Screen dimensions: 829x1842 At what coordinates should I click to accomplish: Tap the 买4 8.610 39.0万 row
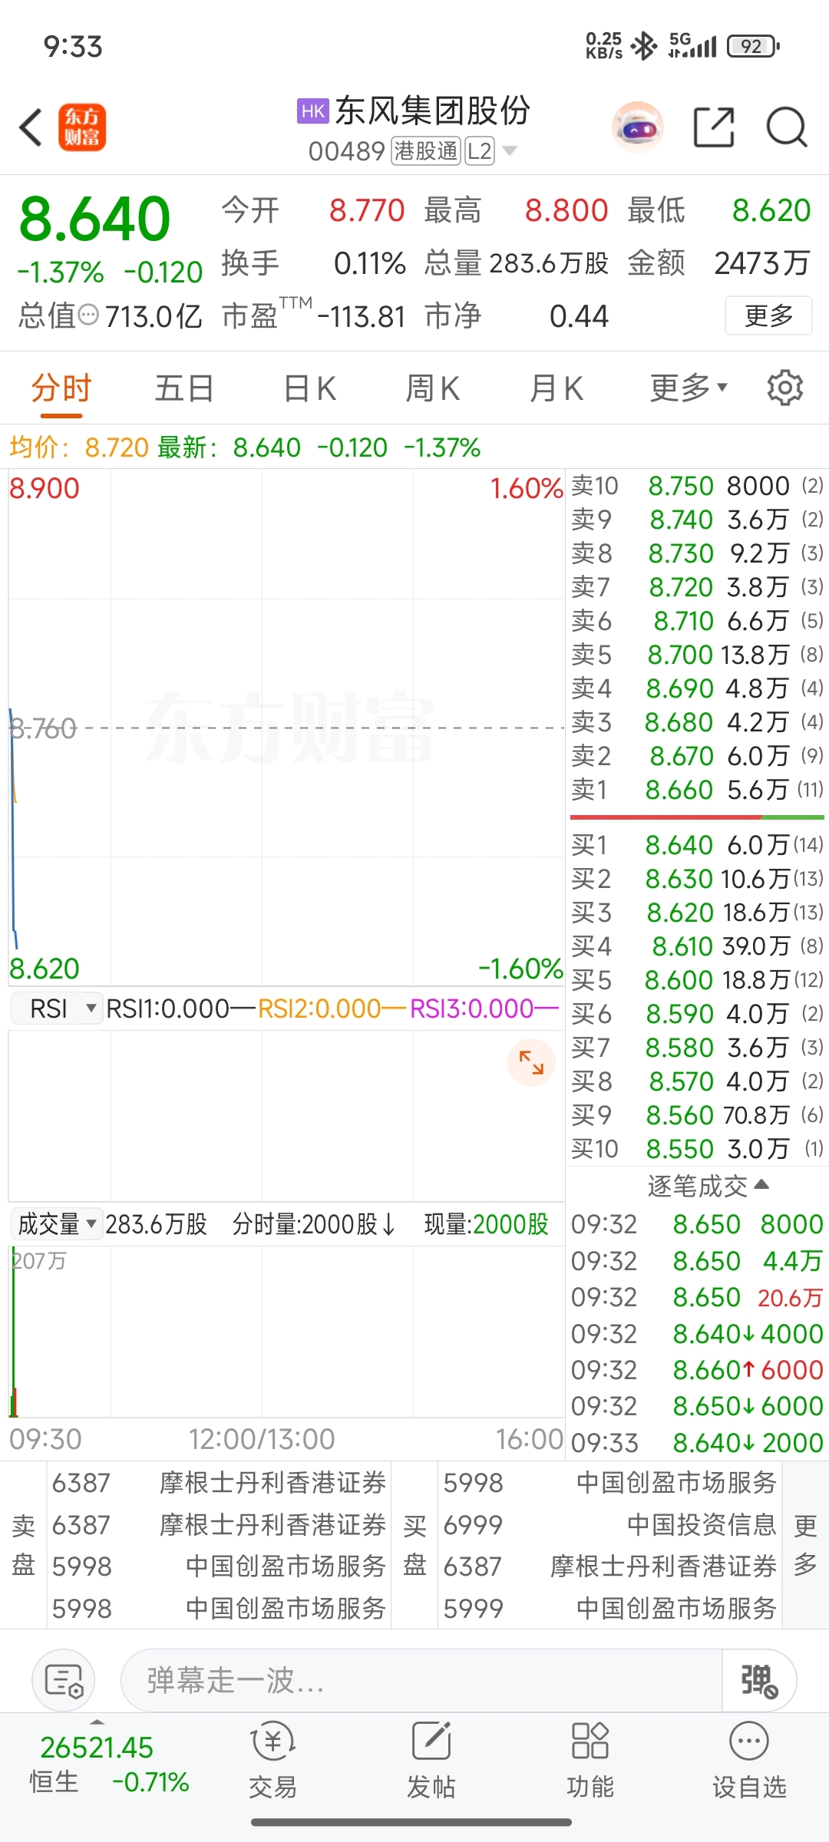point(697,946)
